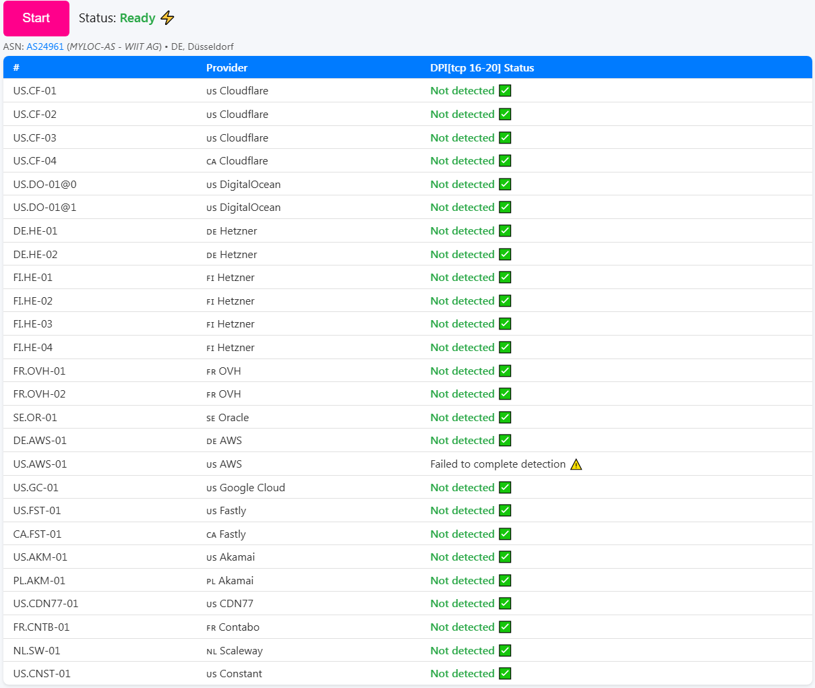
Task: Select the SE.OR-01 row identifier
Action: pos(35,417)
